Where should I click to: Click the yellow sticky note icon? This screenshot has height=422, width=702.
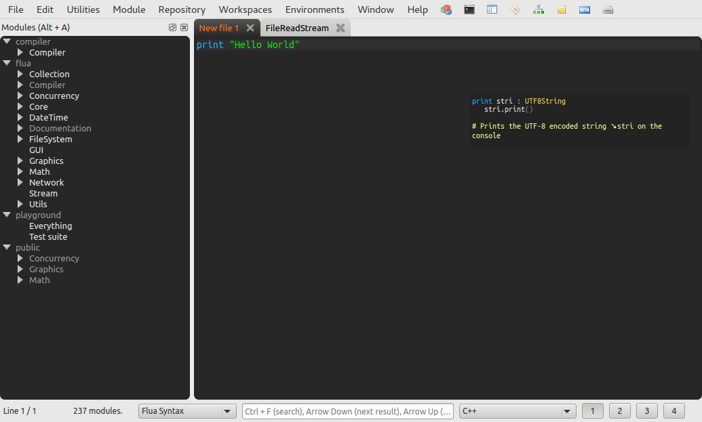click(x=562, y=9)
